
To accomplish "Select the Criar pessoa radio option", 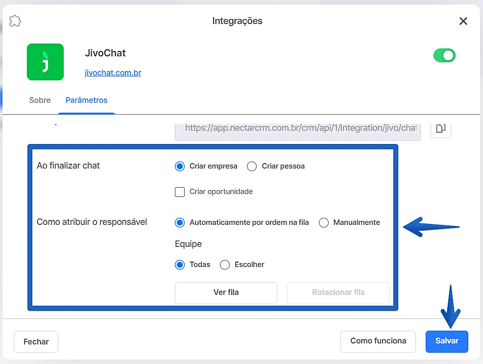I will [x=252, y=166].
